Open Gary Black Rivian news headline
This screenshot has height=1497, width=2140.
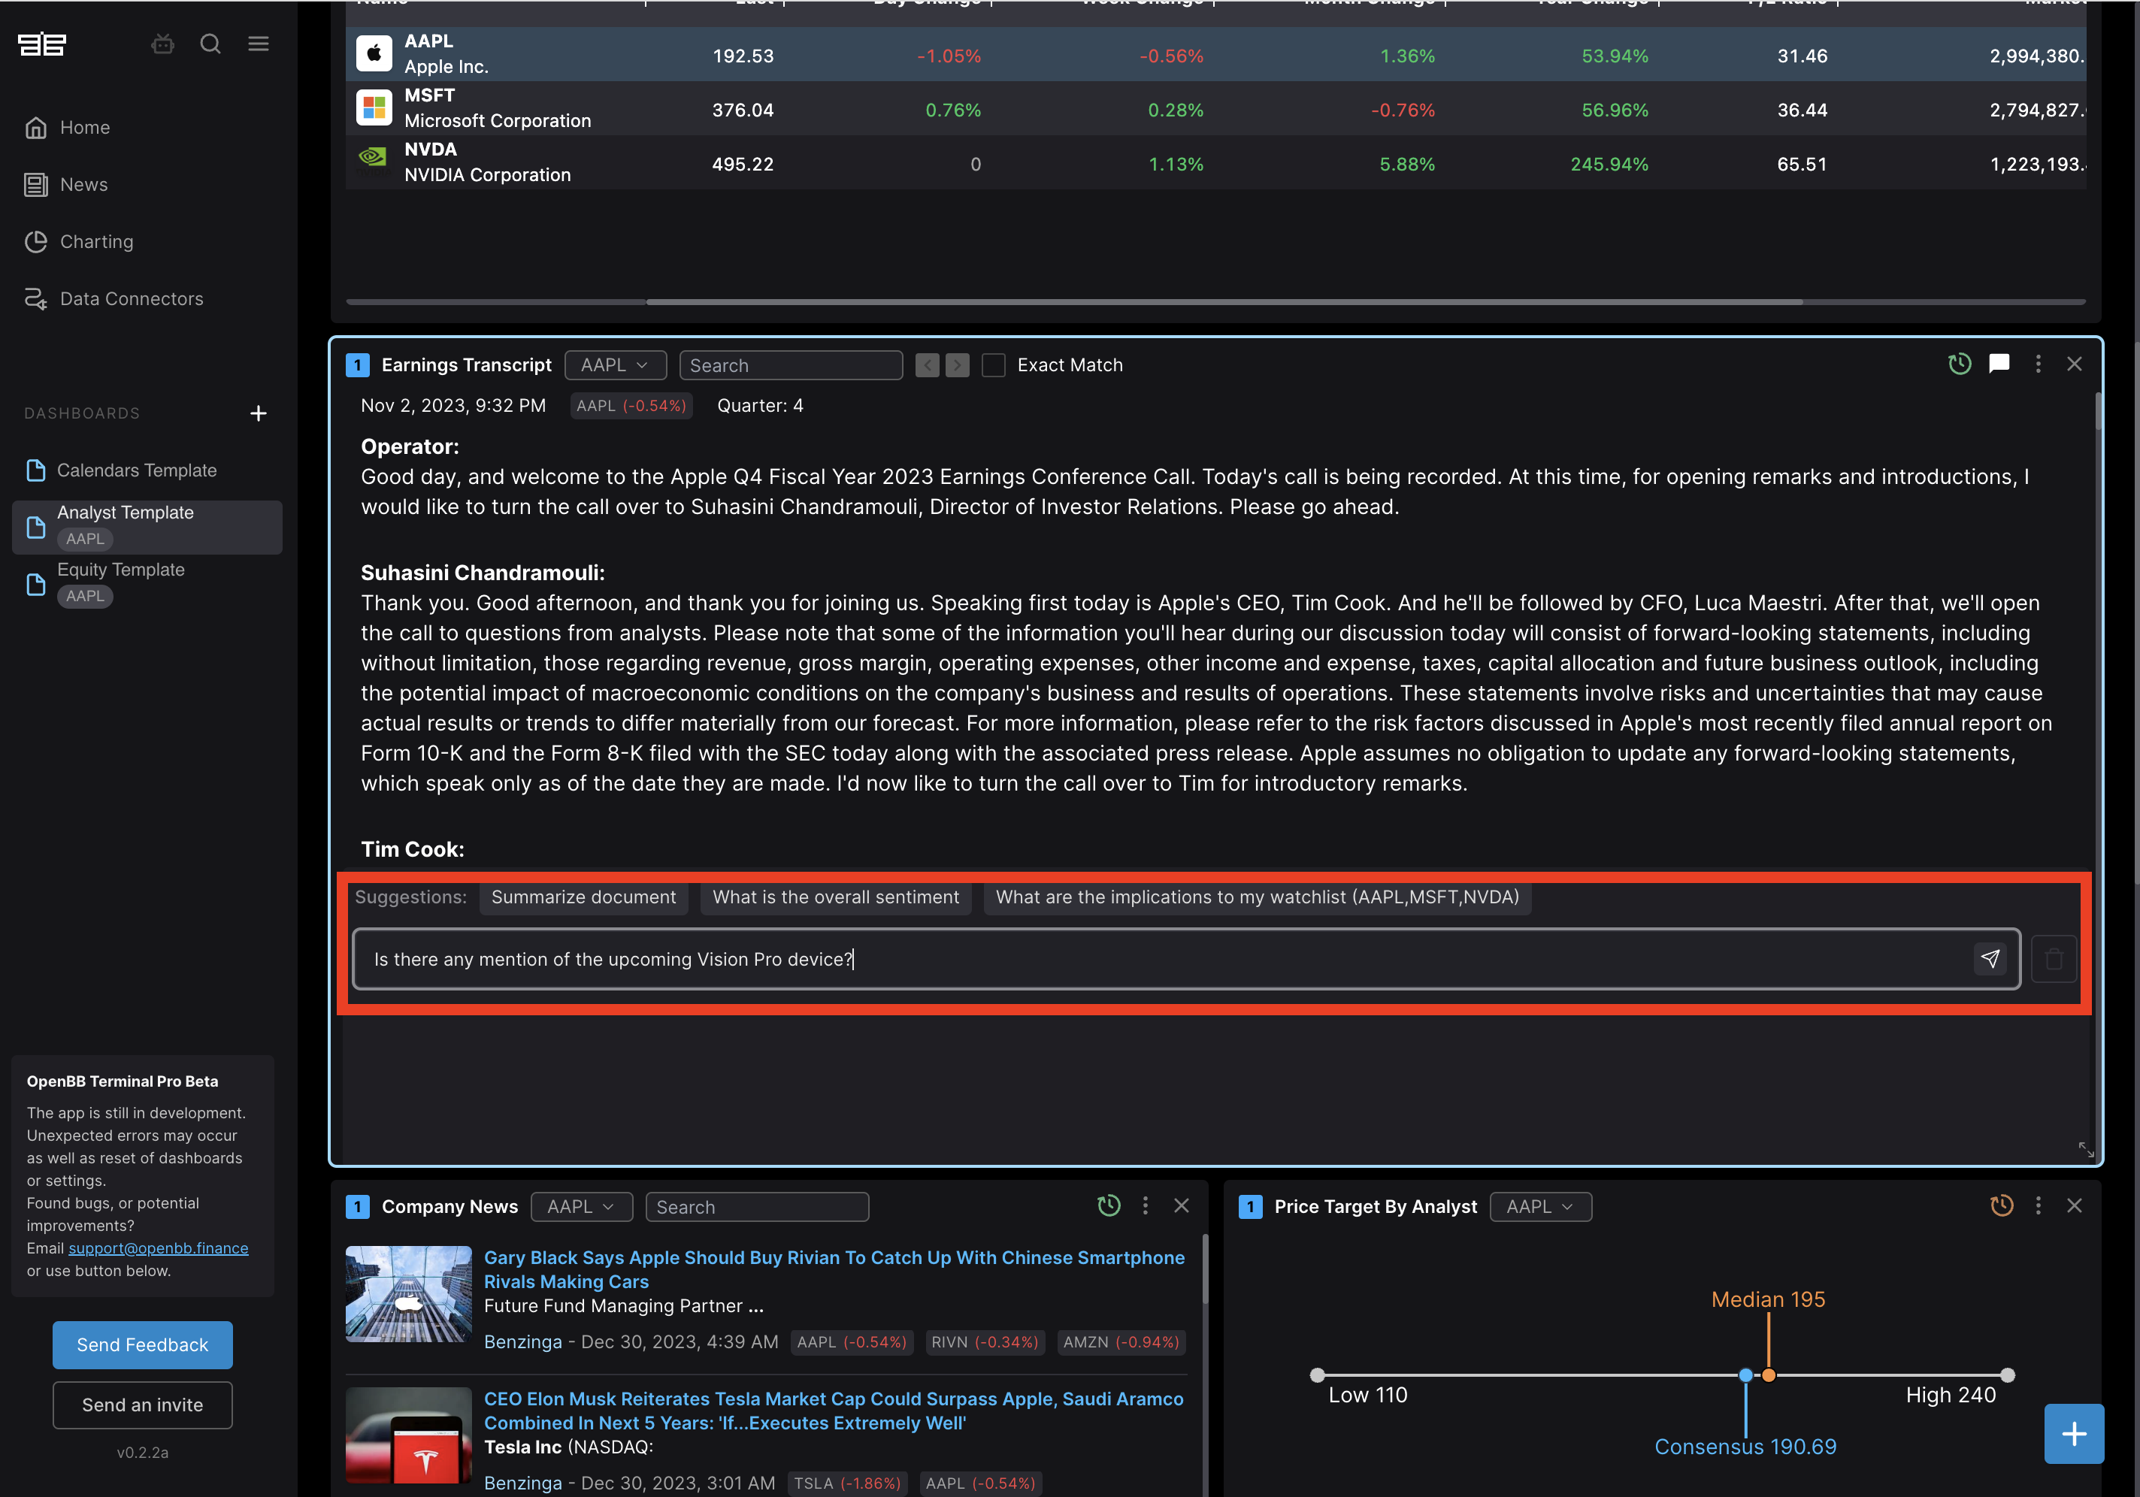point(834,1269)
